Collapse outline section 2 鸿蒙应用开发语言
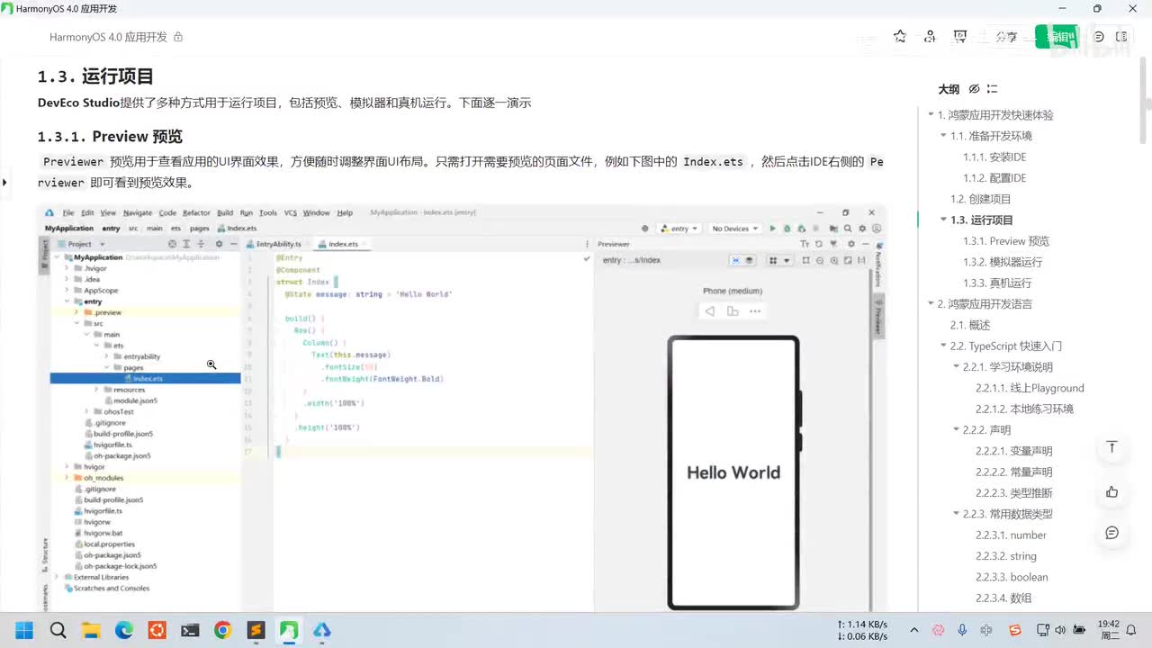The height and width of the screenshot is (648, 1152). (x=931, y=304)
